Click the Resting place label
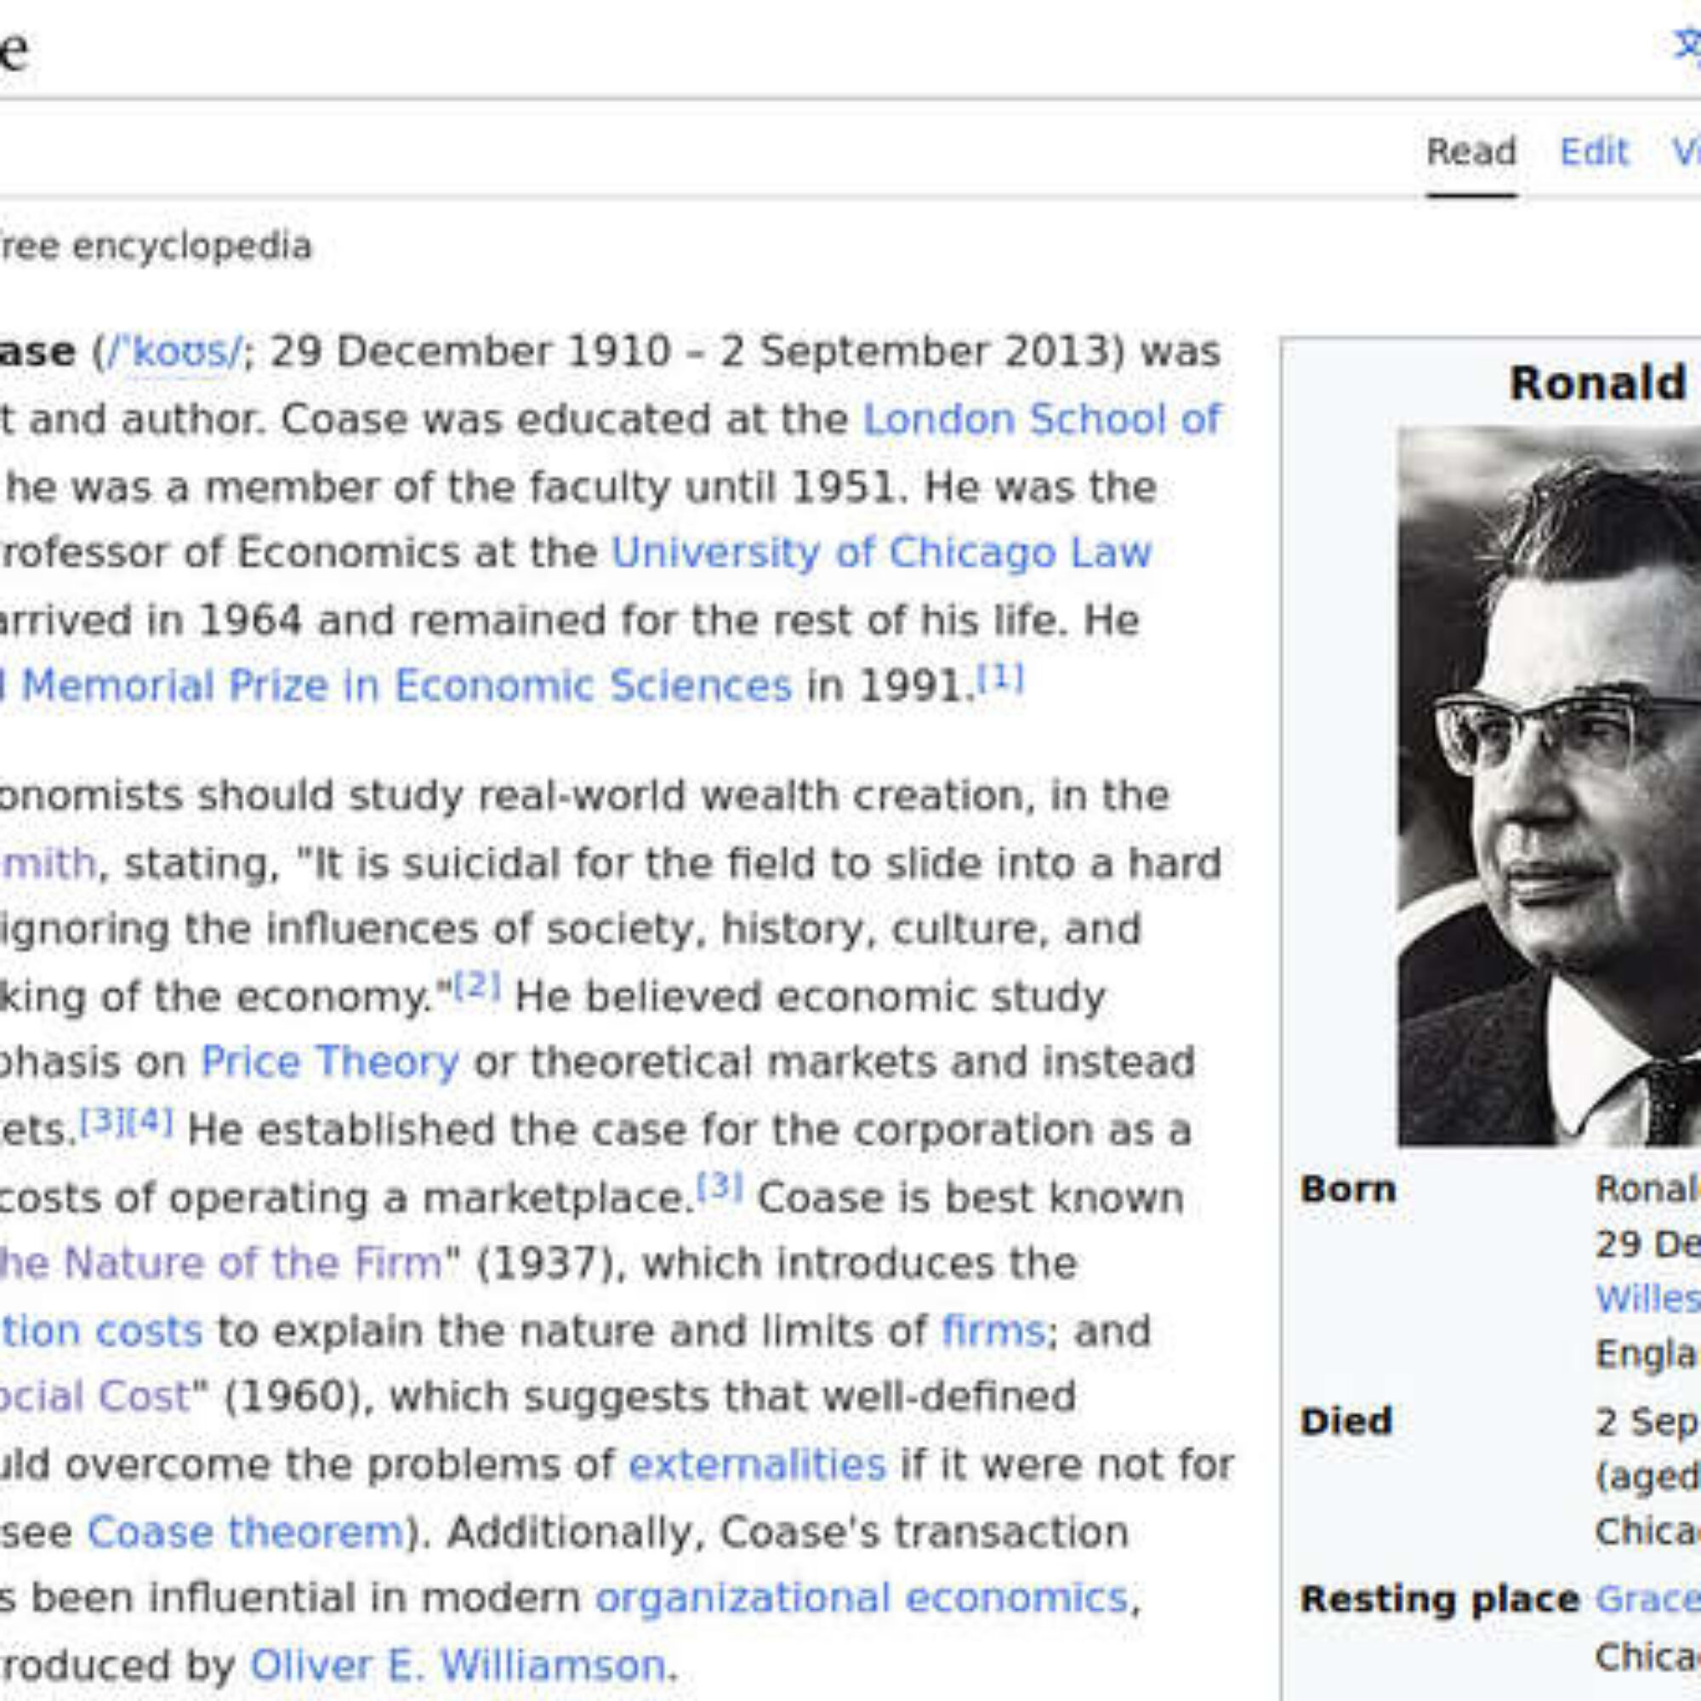This screenshot has width=1701, height=1701. coord(1440,1599)
